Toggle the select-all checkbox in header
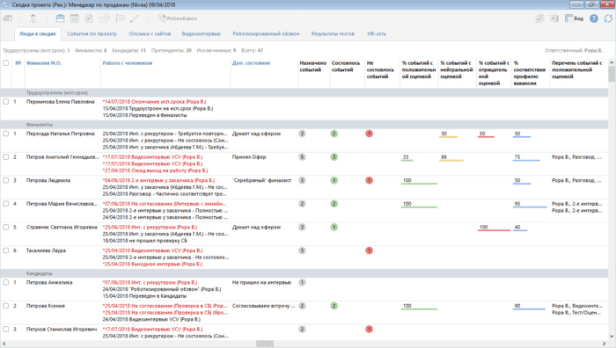The height and width of the screenshot is (348, 616). [x=6, y=62]
